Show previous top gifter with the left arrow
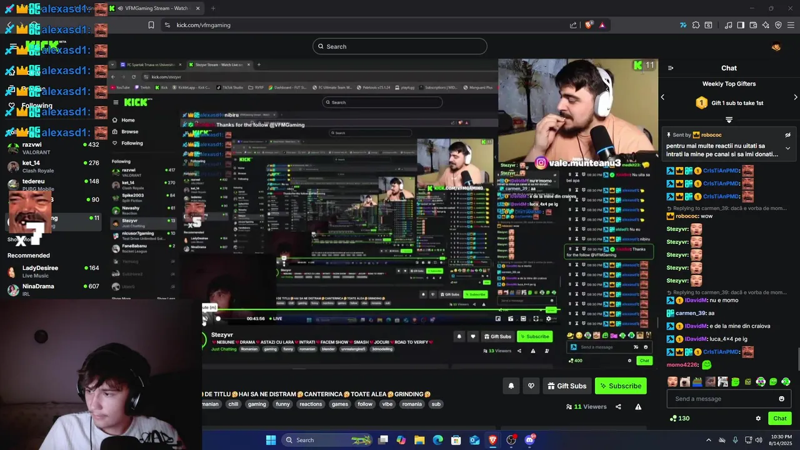Image resolution: width=800 pixels, height=450 pixels. (x=662, y=97)
